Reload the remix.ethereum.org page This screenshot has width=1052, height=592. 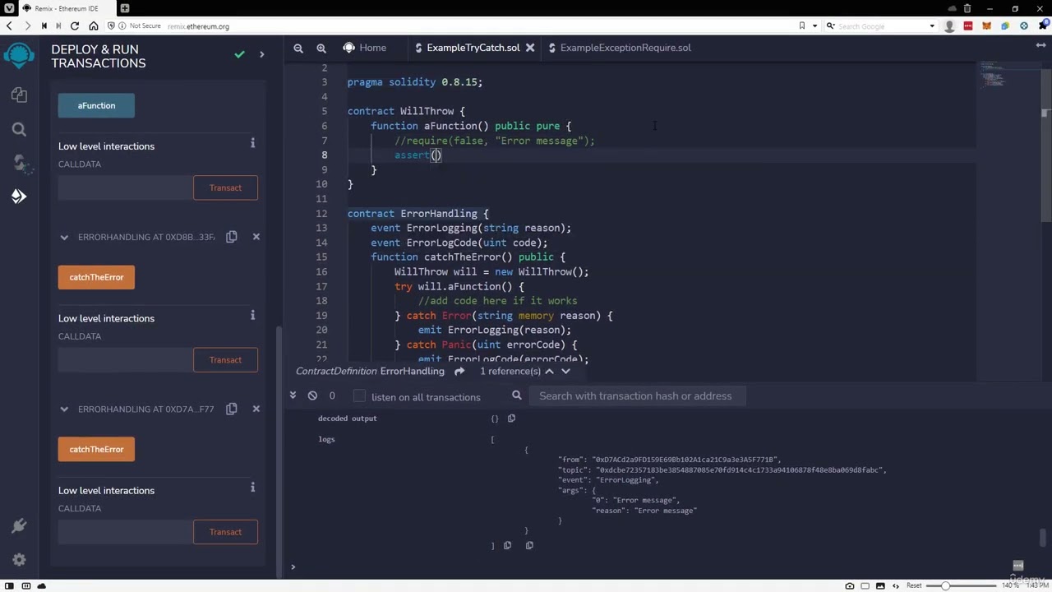pos(75,26)
